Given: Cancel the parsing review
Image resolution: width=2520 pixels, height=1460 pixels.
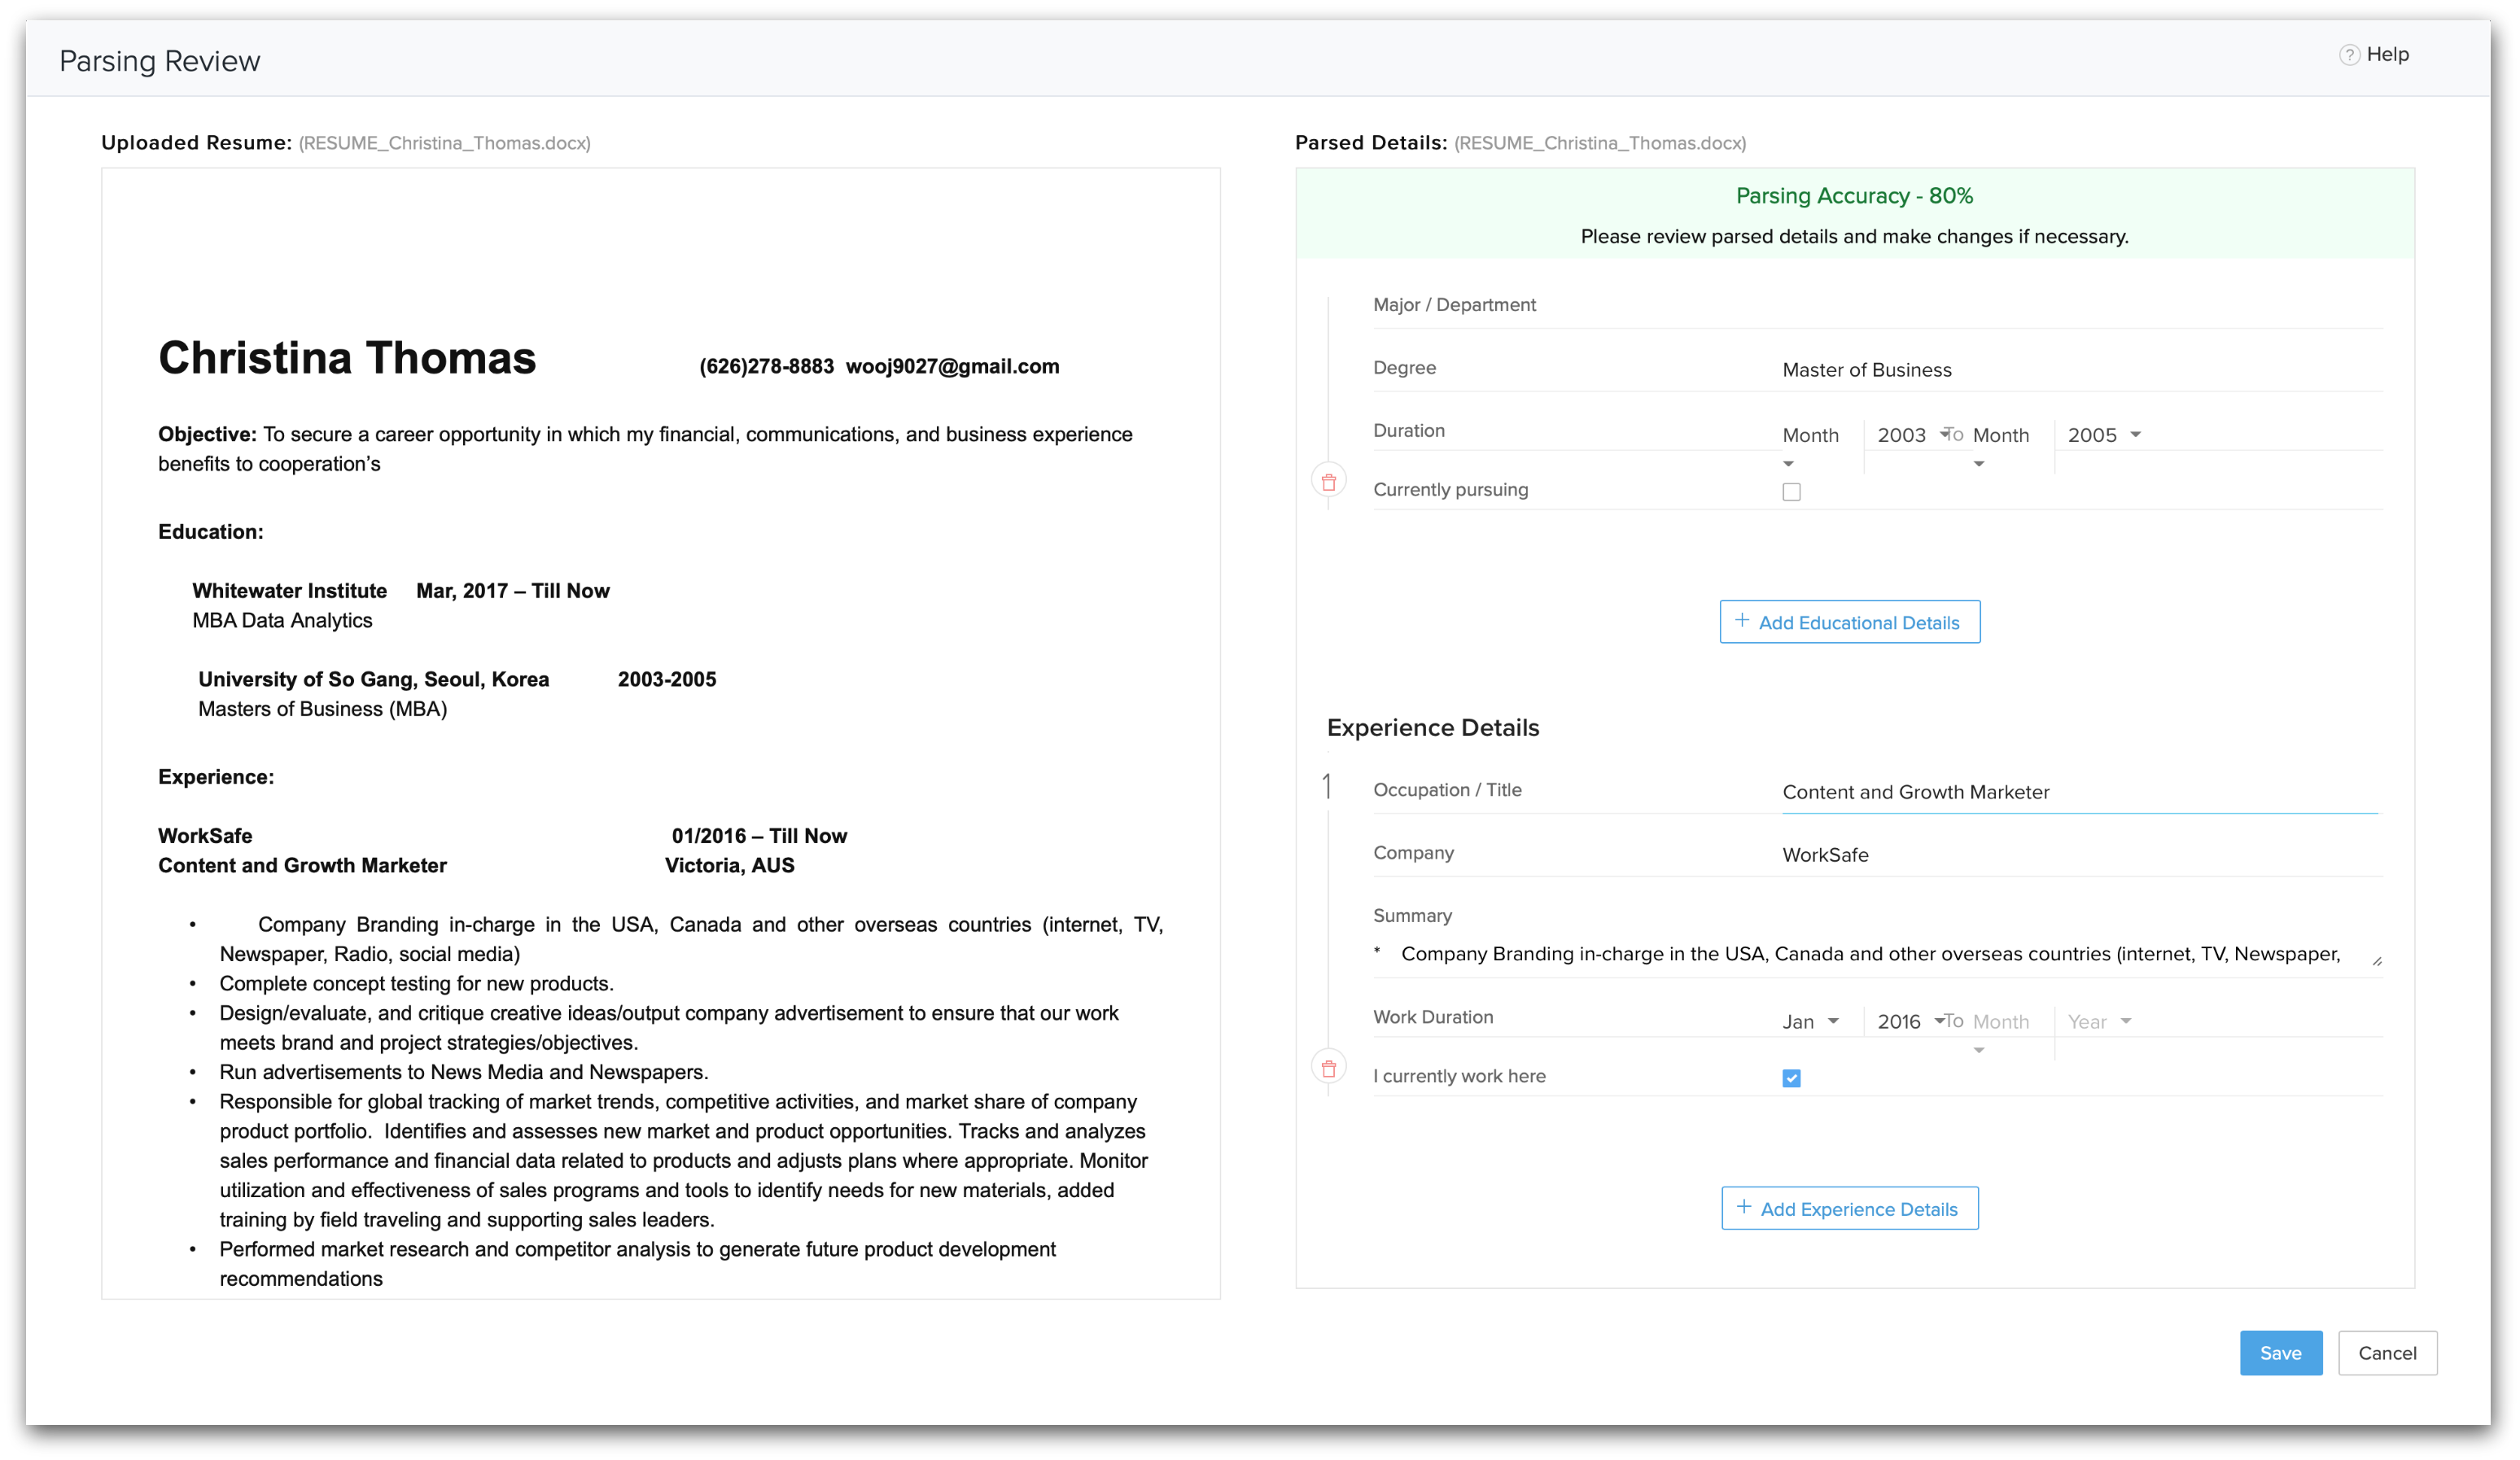Looking at the screenshot, I should (x=2387, y=1353).
